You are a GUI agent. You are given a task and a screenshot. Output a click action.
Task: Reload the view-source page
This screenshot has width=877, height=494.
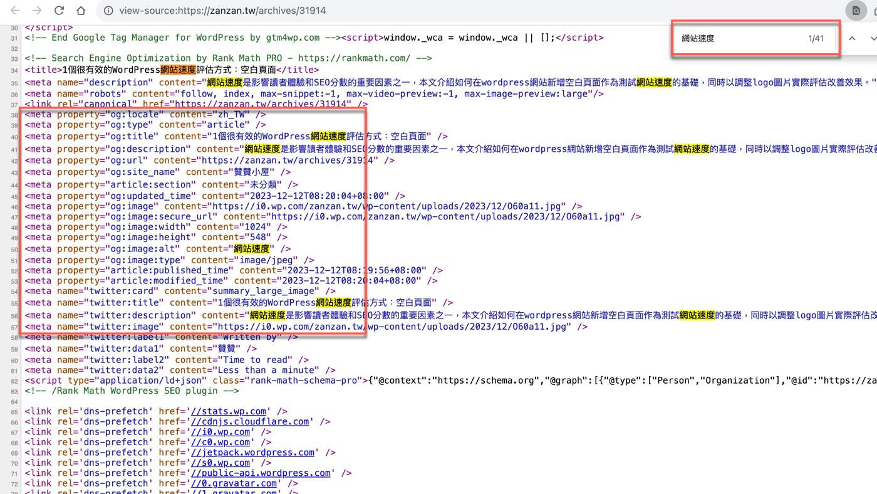pyautogui.click(x=59, y=11)
